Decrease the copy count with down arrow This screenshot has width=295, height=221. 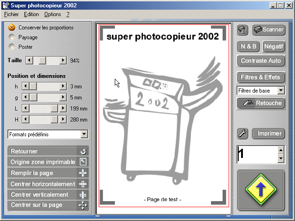[281, 158]
